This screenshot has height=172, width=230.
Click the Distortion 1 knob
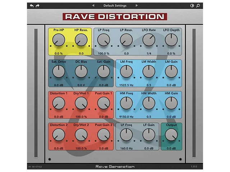[x=59, y=103]
